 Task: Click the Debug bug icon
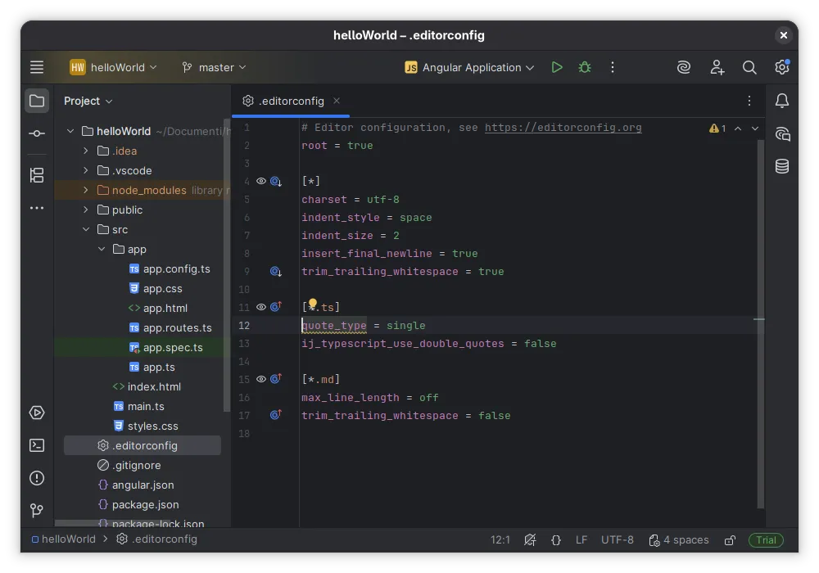pos(585,67)
